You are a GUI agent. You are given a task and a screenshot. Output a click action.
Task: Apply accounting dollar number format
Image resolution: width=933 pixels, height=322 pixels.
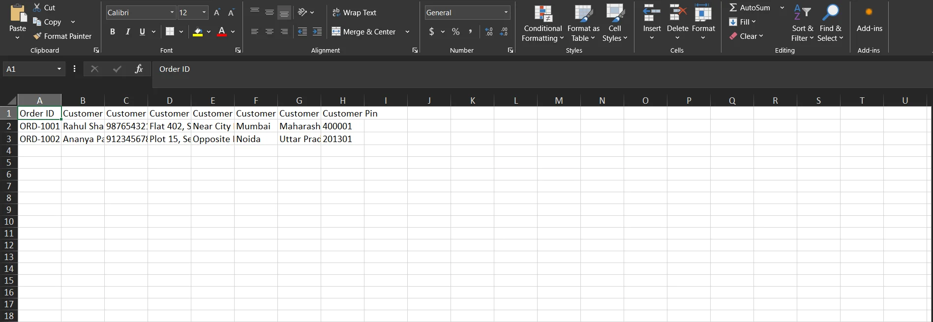tap(431, 31)
